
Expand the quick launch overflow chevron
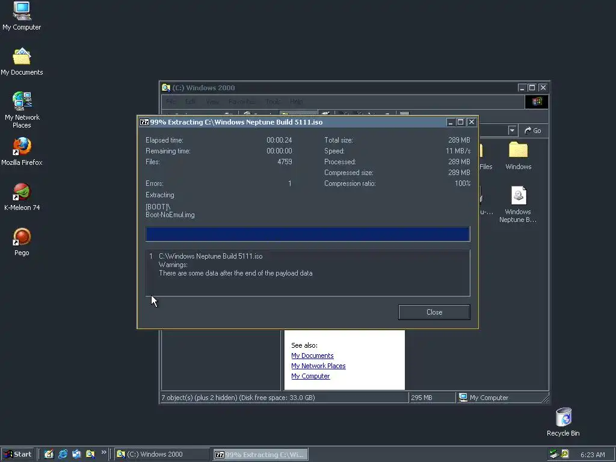[103, 452]
